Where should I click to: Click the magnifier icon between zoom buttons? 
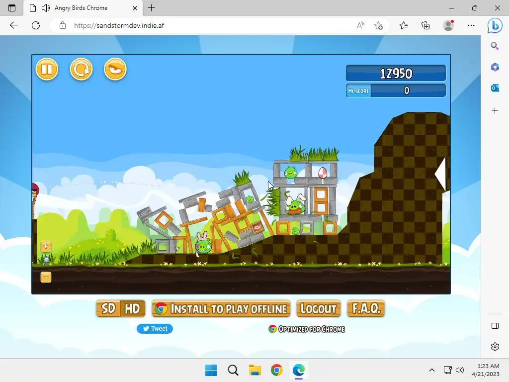[46, 260]
